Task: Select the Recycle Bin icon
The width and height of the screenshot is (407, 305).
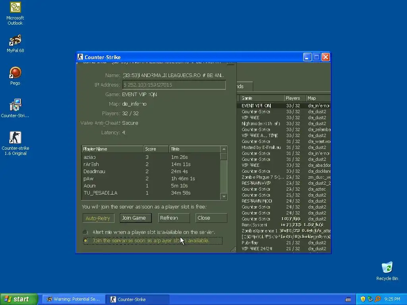Action: (387, 271)
